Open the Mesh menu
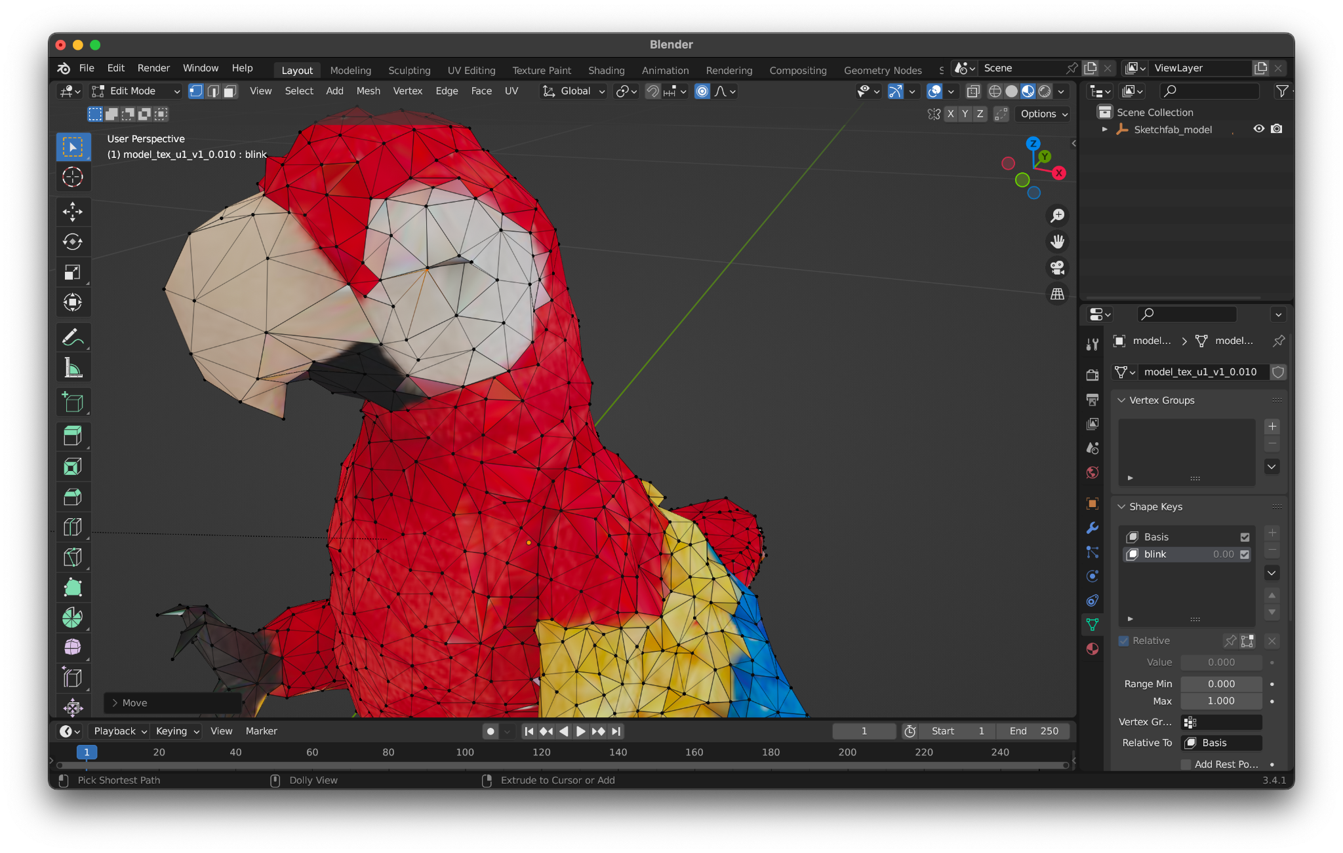1343x853 pixels. pyautogui.click(x=368, y=91)
